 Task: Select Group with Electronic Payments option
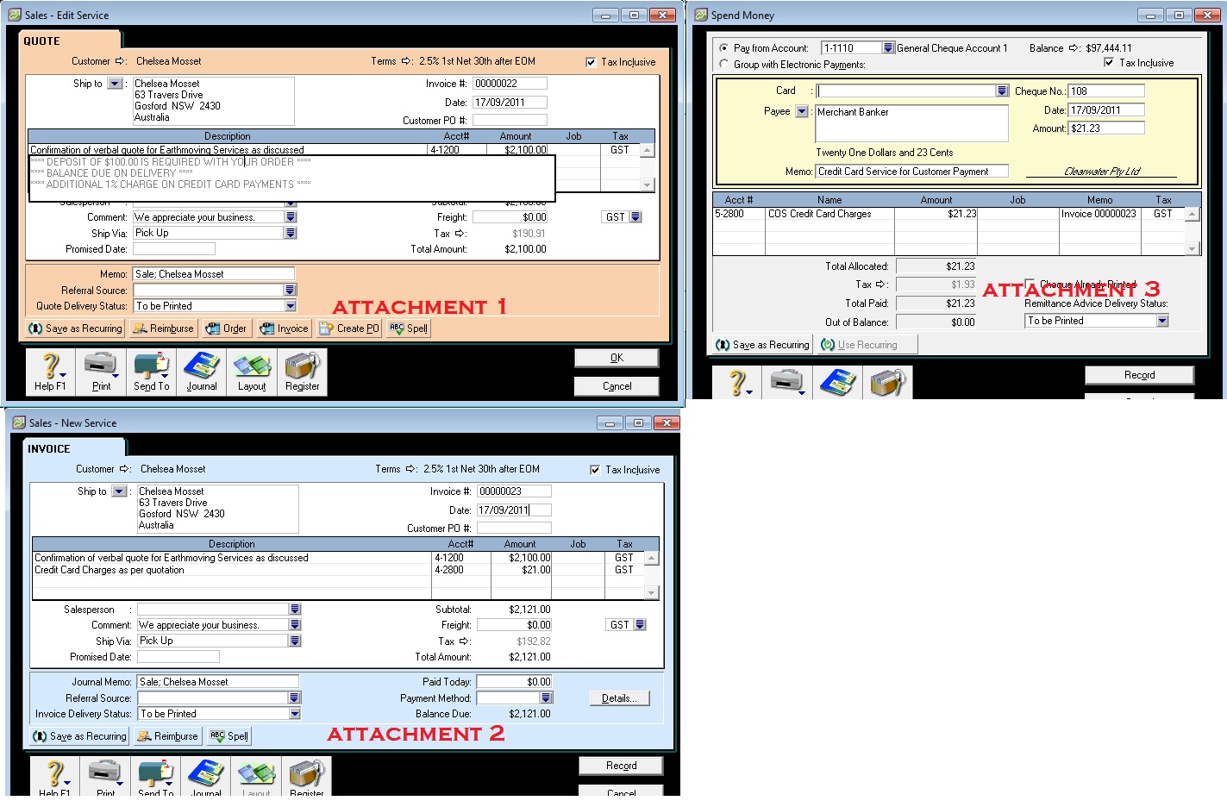click(x=723, y=65)
